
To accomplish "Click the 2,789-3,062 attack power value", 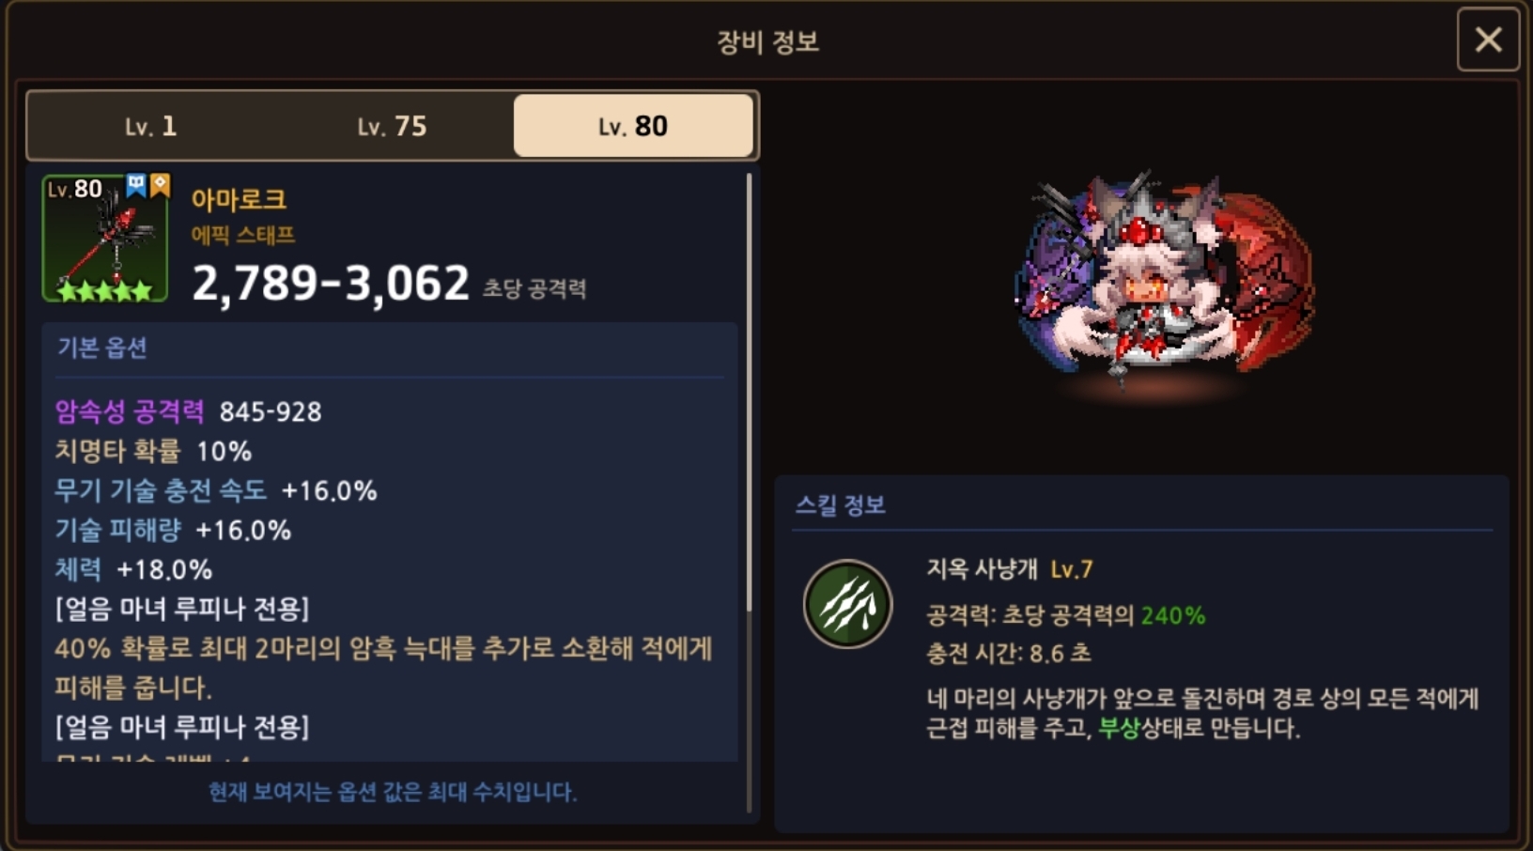I will pos(331,283).
